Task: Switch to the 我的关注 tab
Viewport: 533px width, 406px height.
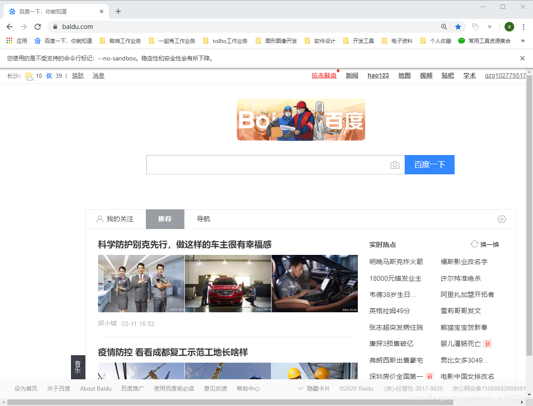Action: tap(115, 219)
